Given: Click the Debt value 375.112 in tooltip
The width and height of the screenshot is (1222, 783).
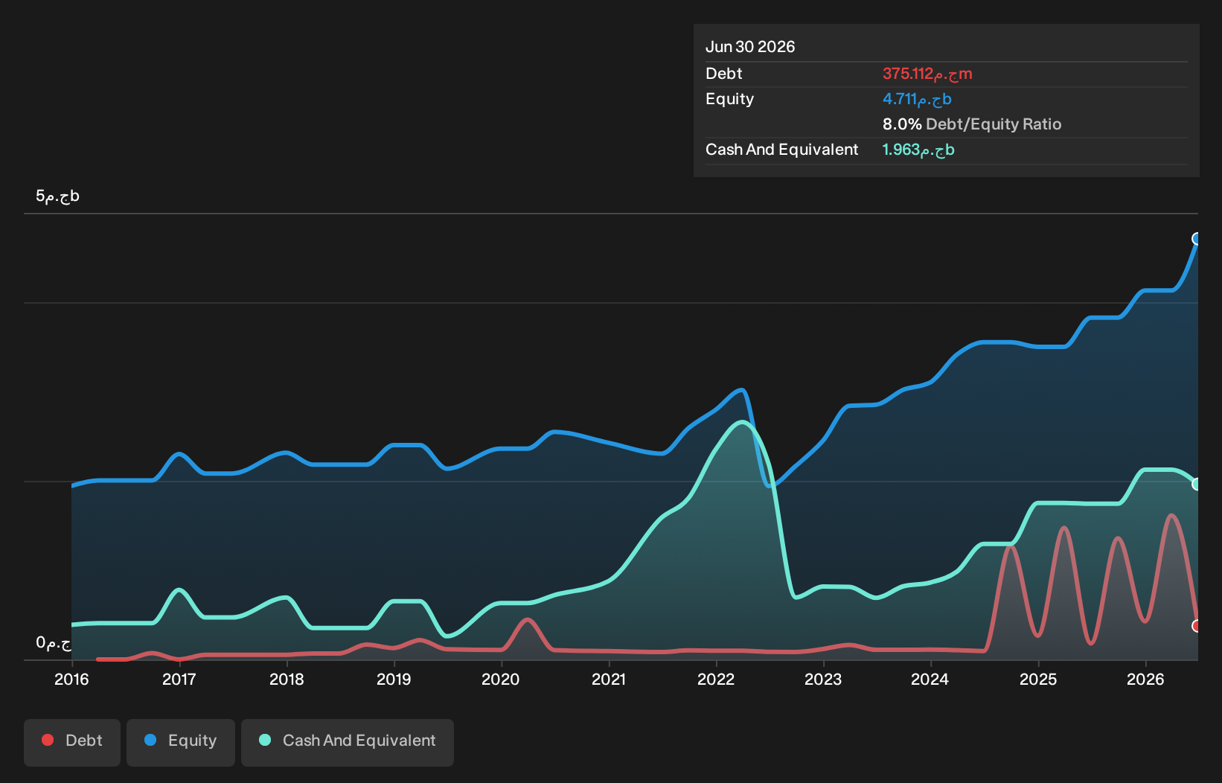Looking at the screenshot, I should coord(927,74).
